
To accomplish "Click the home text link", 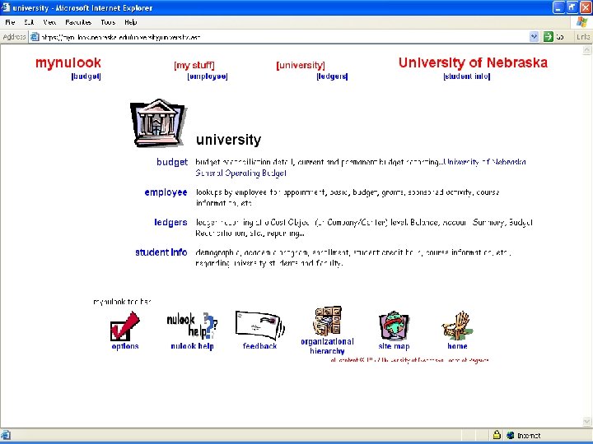I will tap(457, 346).
